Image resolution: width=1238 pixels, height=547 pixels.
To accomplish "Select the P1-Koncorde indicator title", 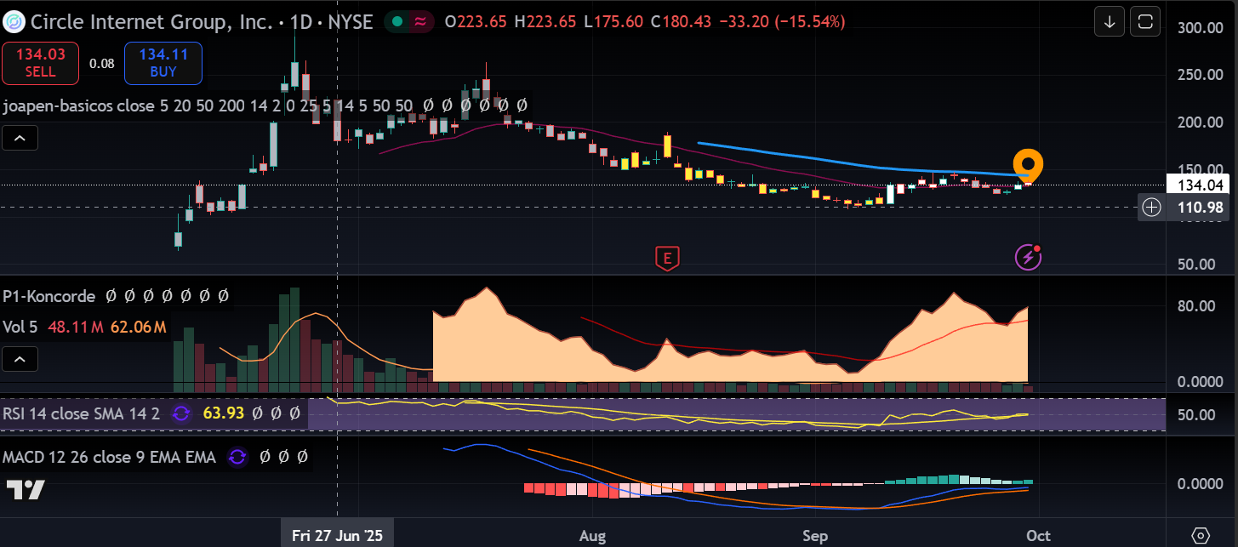I will point(47,296).
